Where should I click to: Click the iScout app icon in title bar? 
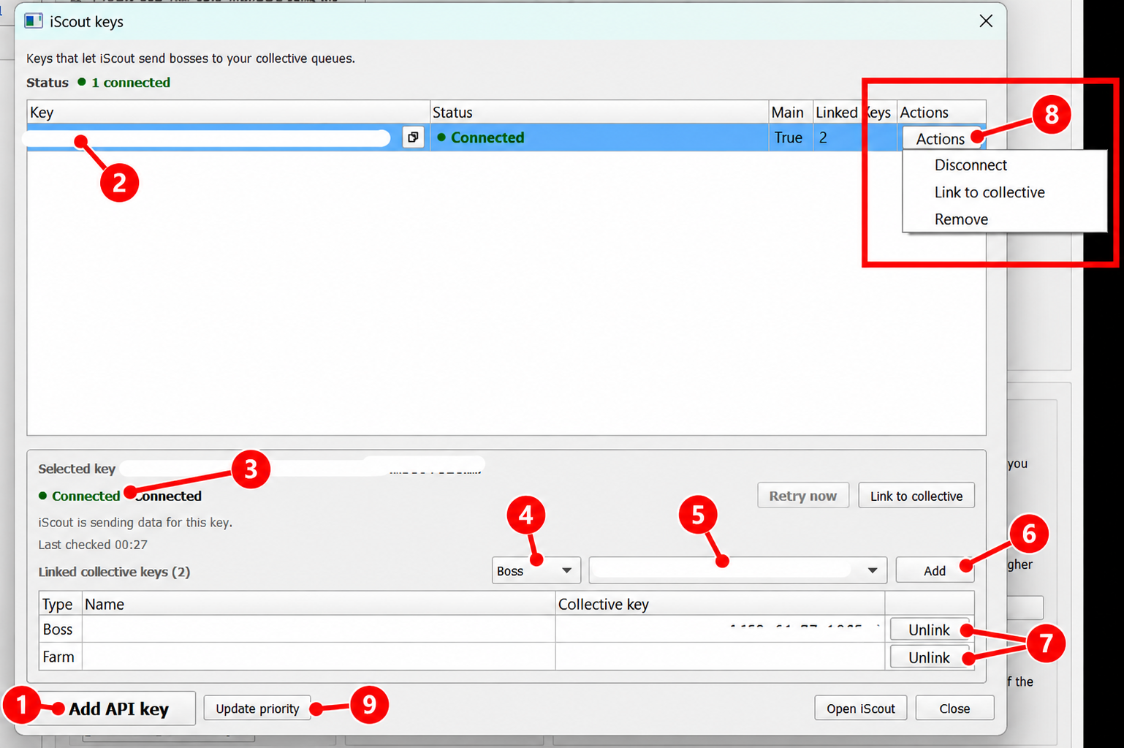pyautogui.click(x=34, y=20)
